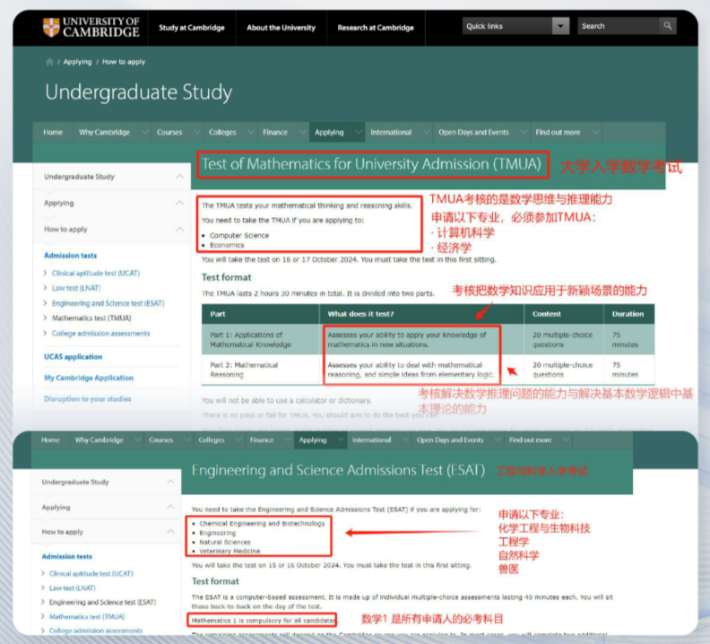Screen dimensions: 710x644
Task: Collapse upper sidebar How to apply chevron
Action: pyautogui.click(x=180, y=229)
